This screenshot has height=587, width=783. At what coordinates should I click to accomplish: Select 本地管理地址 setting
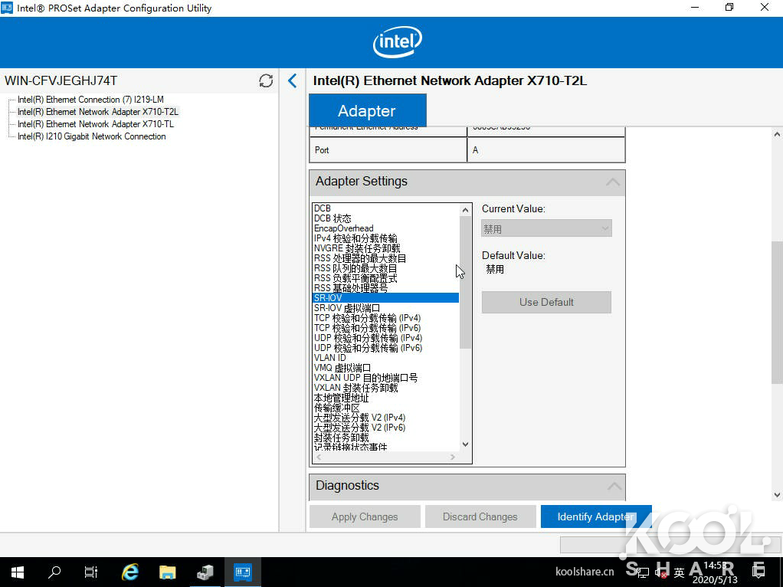(342, 398)
